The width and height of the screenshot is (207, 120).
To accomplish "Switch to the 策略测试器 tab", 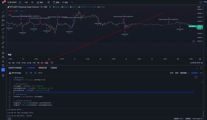I will 43,68.
